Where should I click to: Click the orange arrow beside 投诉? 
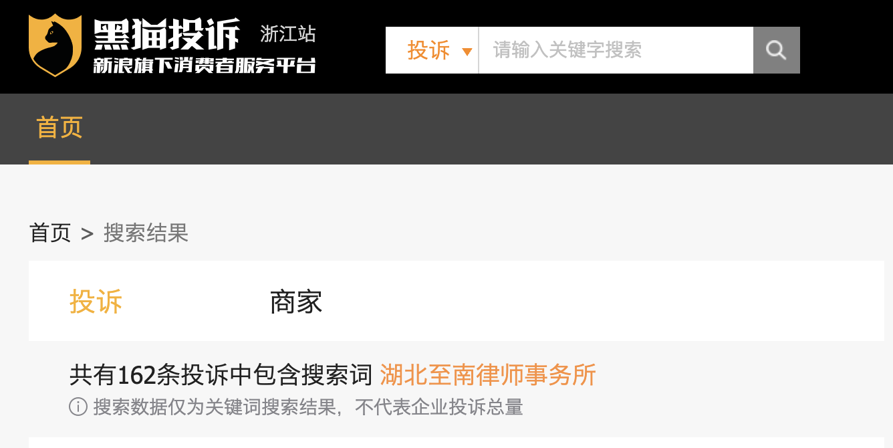[x=467, y=52]
